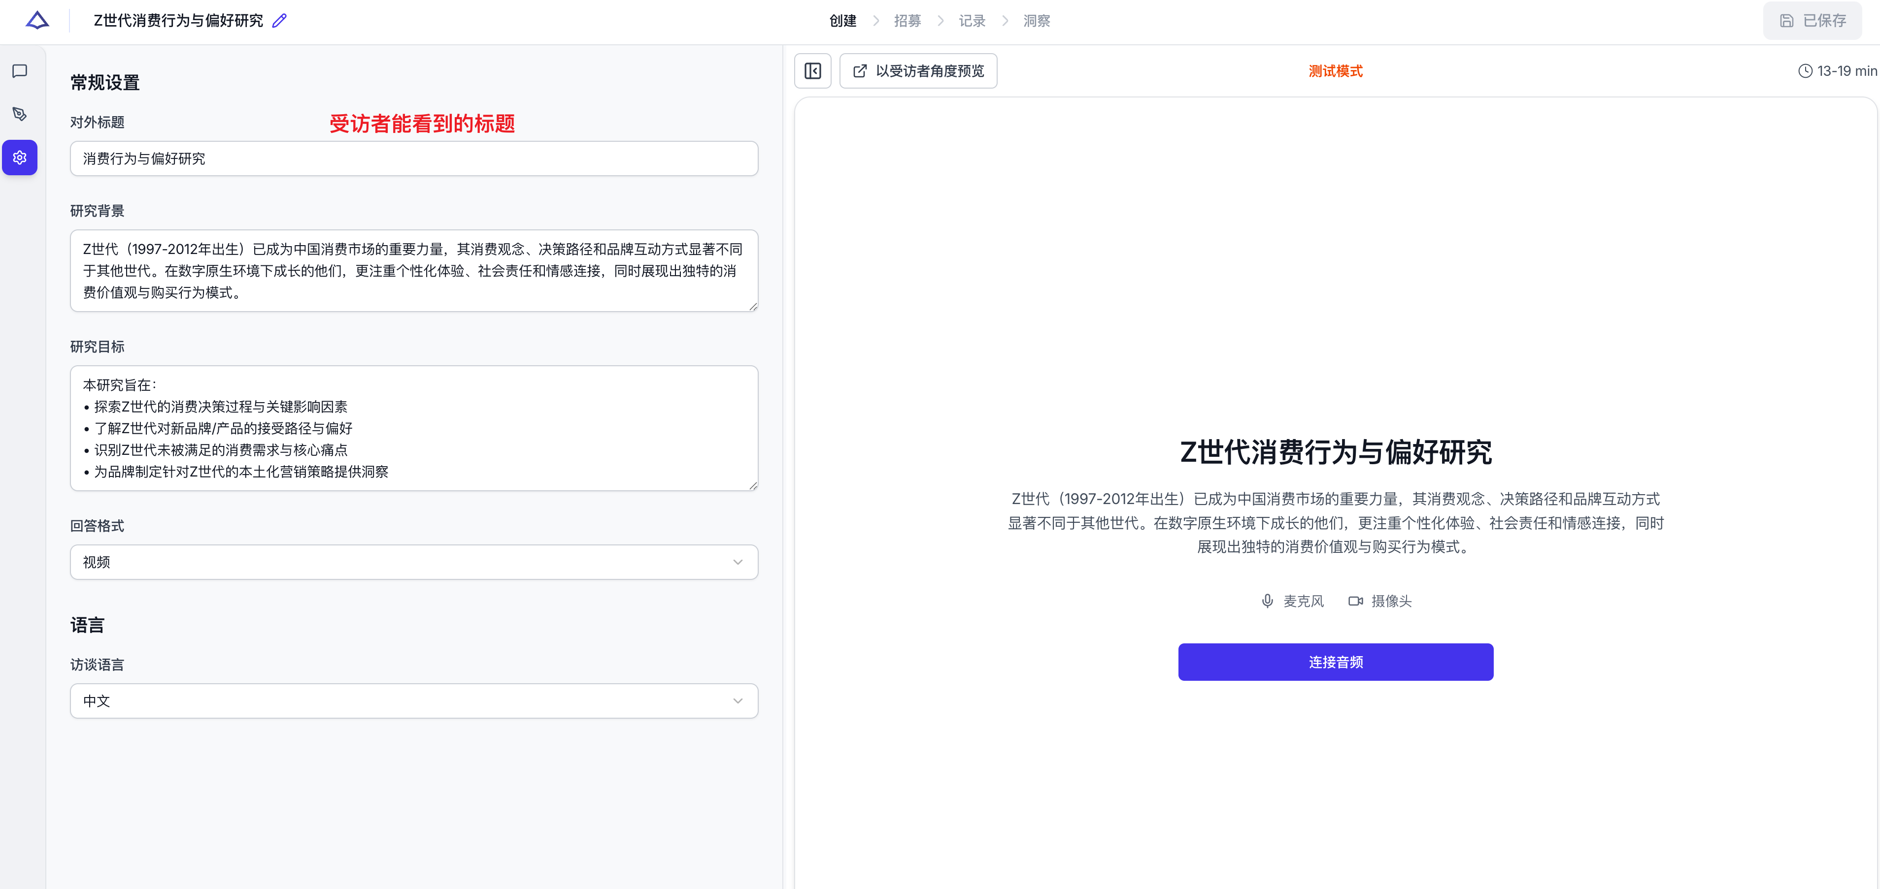
Task: Click the 已保存 button
Action: tap(1812, 20)
